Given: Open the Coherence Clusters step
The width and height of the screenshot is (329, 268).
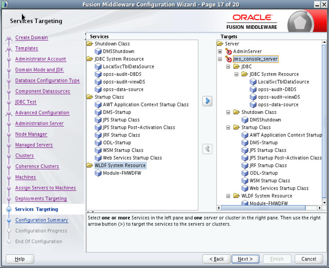Looking at the screenshot, I should pyautogui.click(x=37, y=166).
